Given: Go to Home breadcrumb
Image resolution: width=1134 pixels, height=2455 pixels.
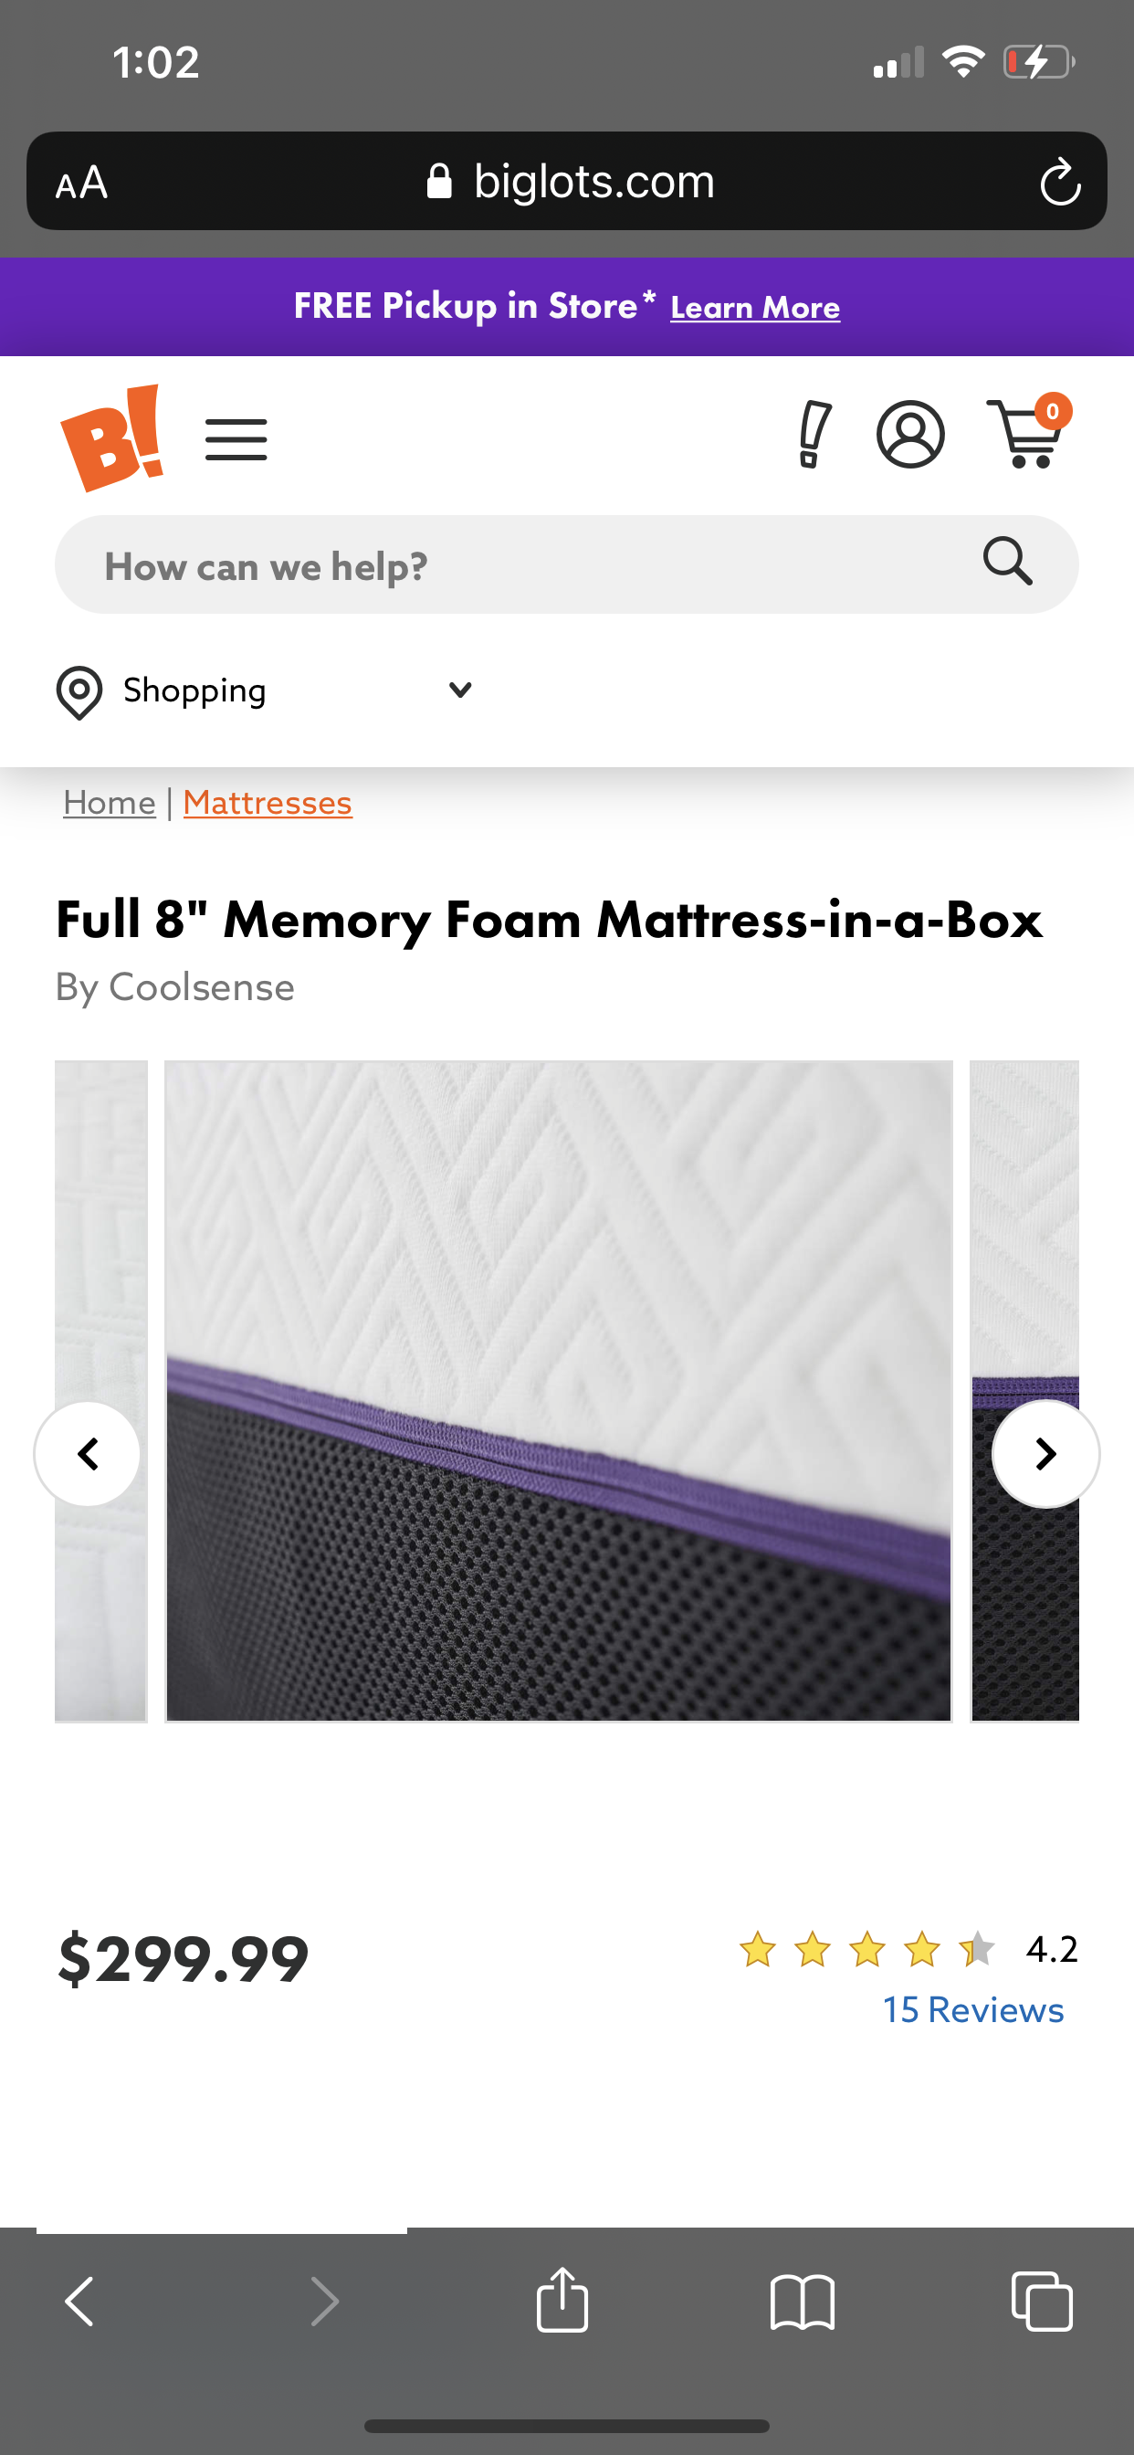Looking at the screenshot, I should coord(110,803).
